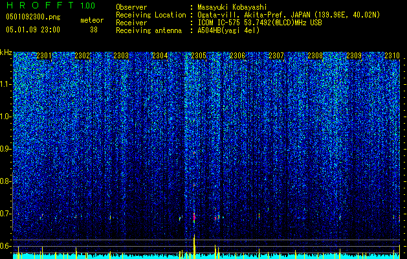Click the date stamp 05.01.09 23:00

[33, 30]
